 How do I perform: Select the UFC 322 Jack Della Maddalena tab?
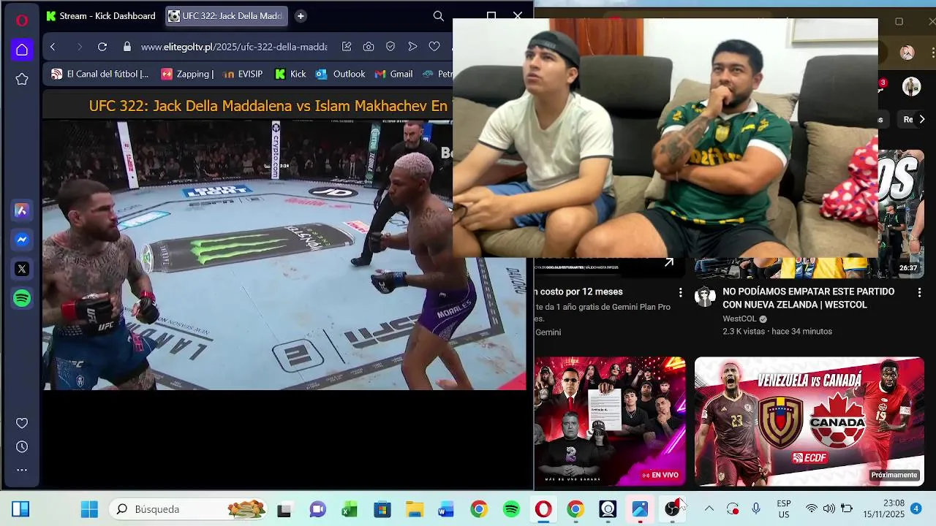coord(226,16)
